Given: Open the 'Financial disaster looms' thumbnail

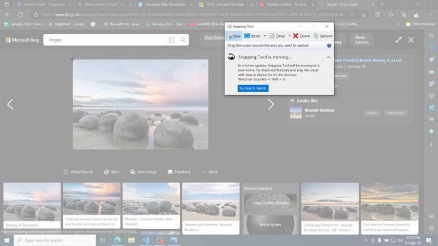Looking at the screenshot, I should point(92,206).
